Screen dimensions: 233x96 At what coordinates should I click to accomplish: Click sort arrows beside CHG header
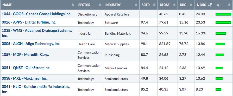[191, 5]
